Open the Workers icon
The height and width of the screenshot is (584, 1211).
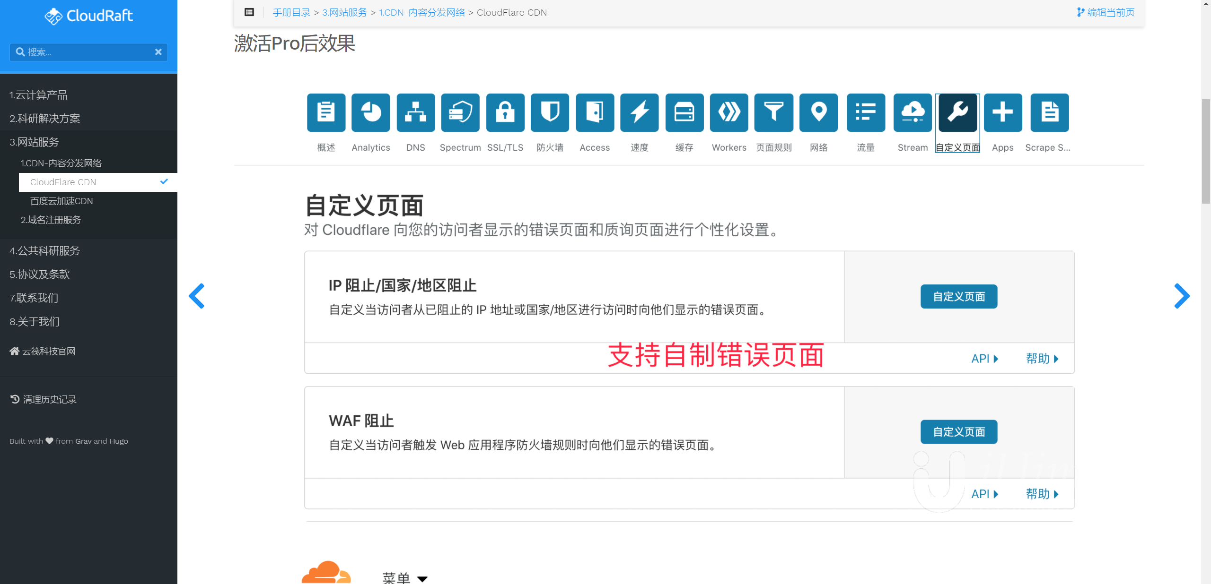tap(729, 112)
